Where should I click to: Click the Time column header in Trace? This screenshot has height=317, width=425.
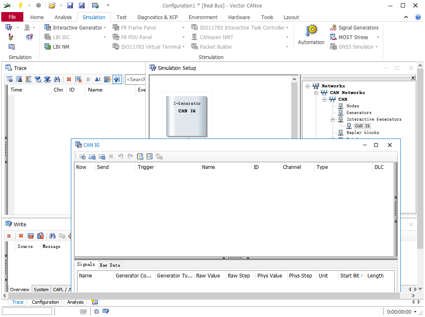point(29,90)
